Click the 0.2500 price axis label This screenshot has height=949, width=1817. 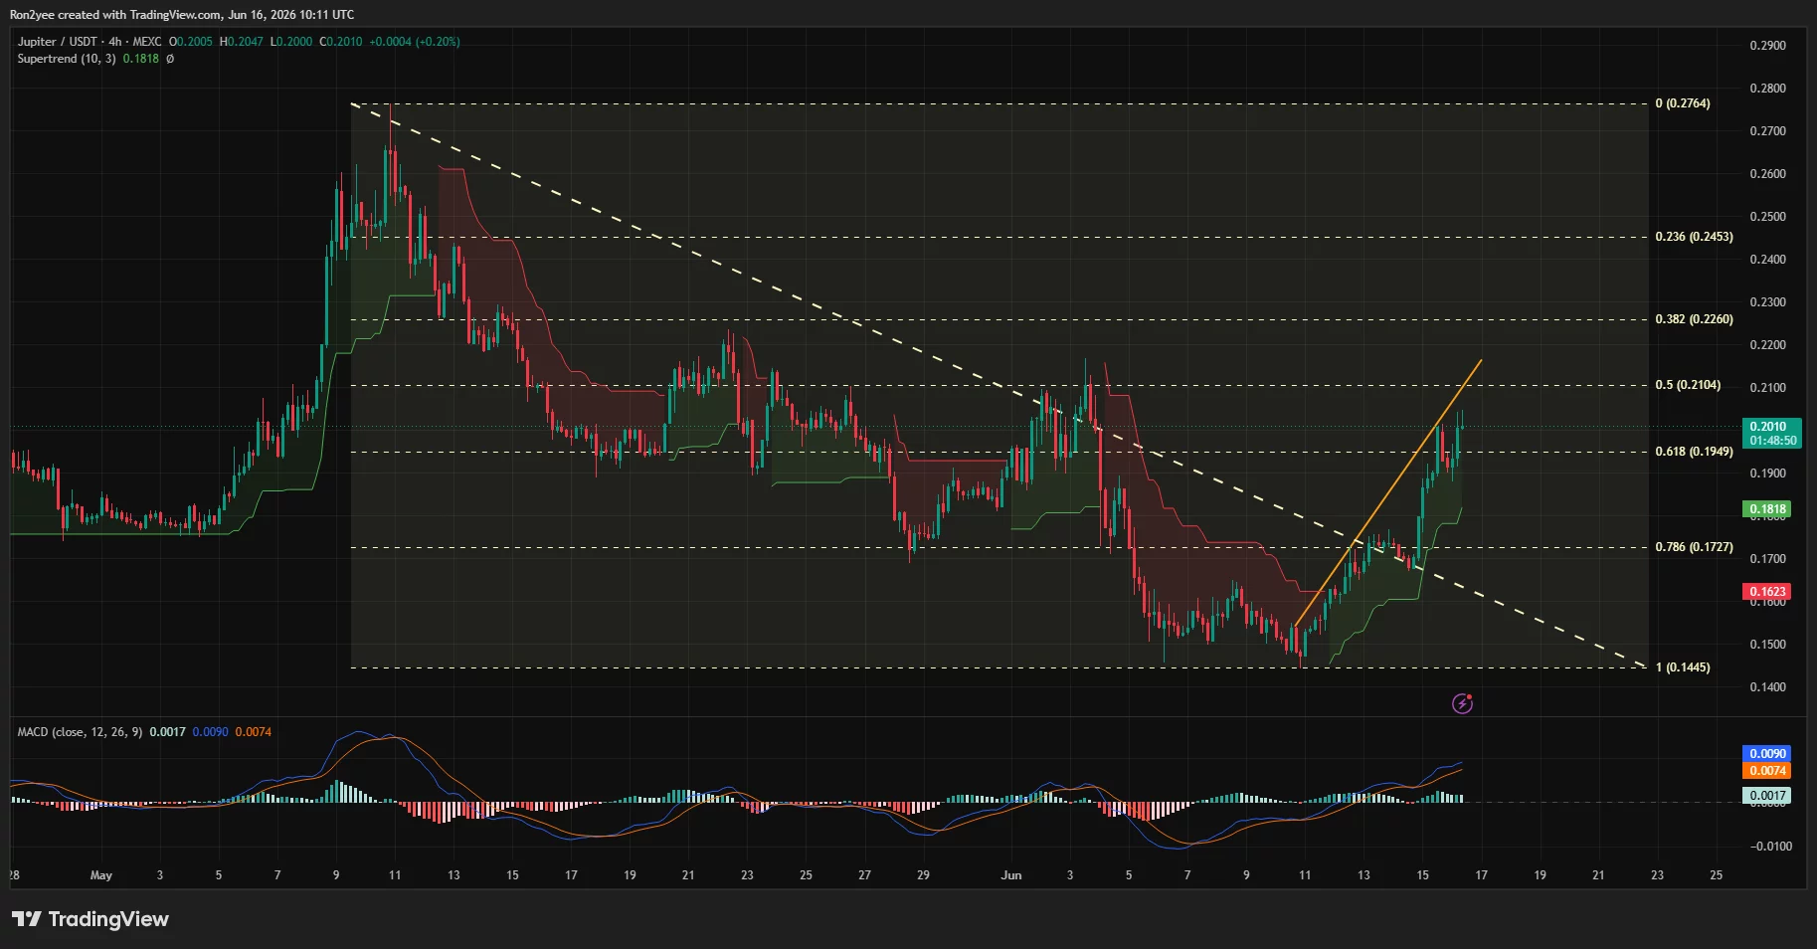(1767, 217)
